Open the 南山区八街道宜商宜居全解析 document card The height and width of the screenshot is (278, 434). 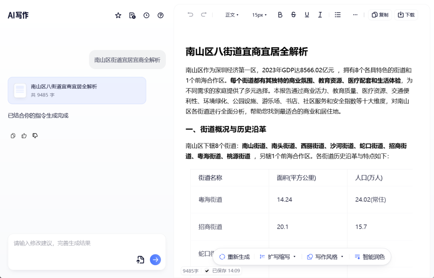click(x=77, y=91)
